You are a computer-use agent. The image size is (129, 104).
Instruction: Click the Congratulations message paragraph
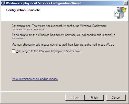(x=59, y=27)
